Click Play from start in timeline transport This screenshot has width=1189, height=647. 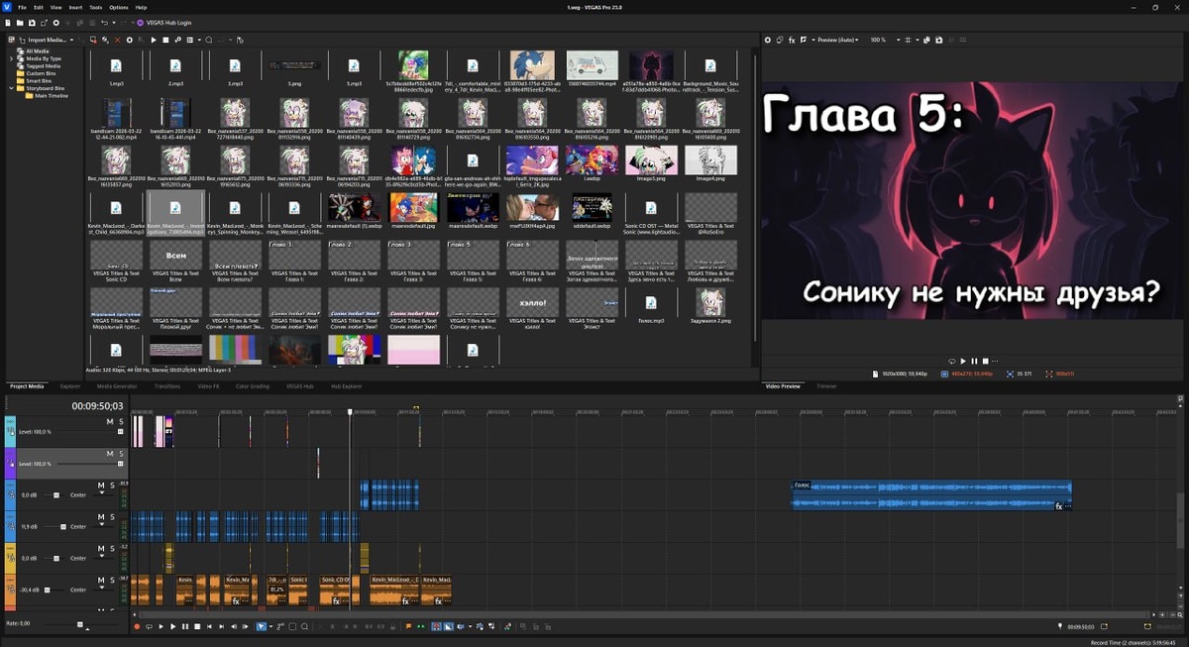[161, 626]
